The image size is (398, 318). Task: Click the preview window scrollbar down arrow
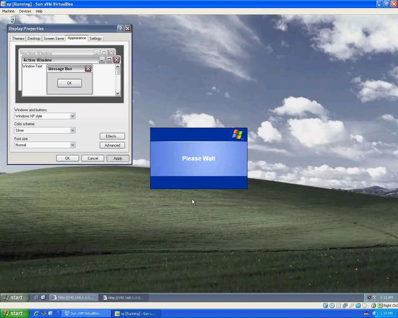(118, 93)
